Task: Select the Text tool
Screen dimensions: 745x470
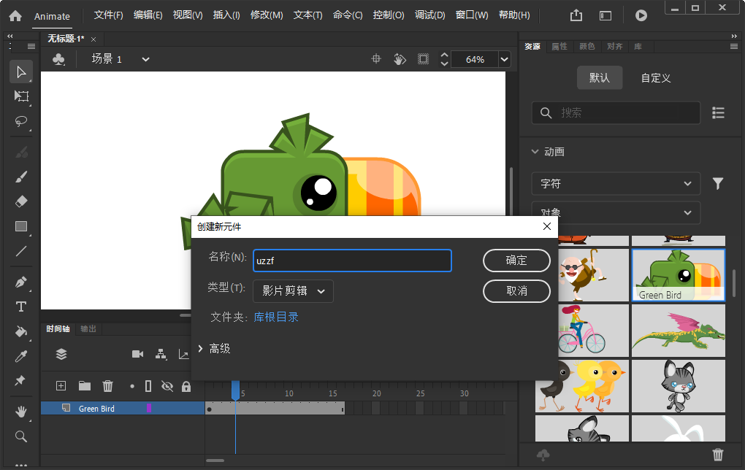Action: pyautogui.click(x=20, y=307)
